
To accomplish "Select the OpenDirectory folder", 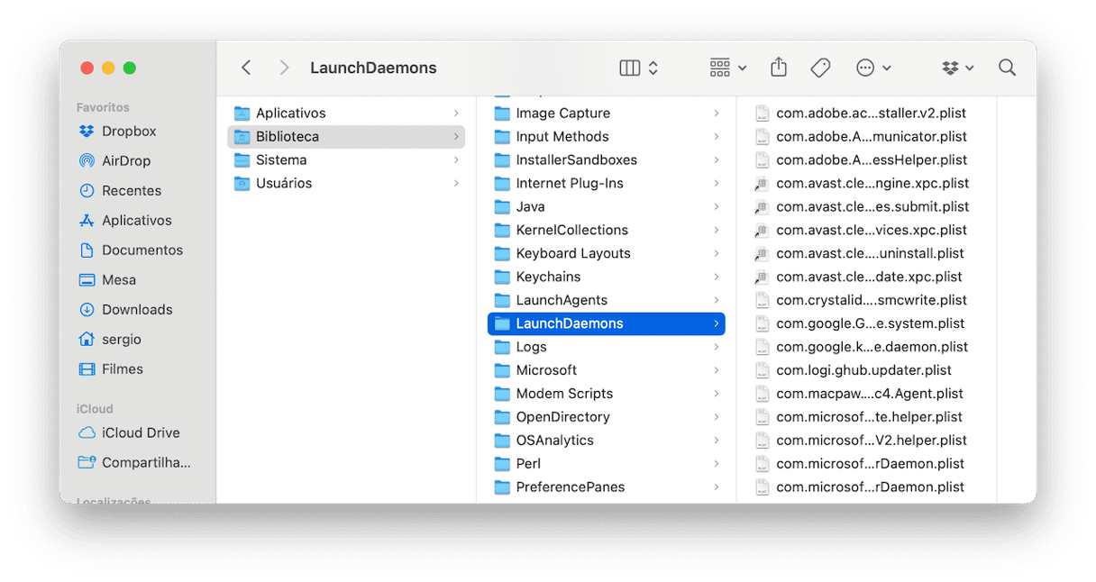I will pos(607,417).
